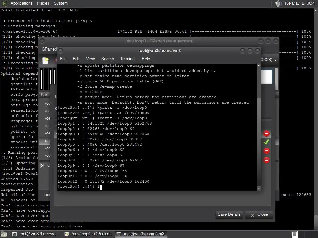Click the loop0p5 line with 4096
318x238 pixels.
pos(100,144)
